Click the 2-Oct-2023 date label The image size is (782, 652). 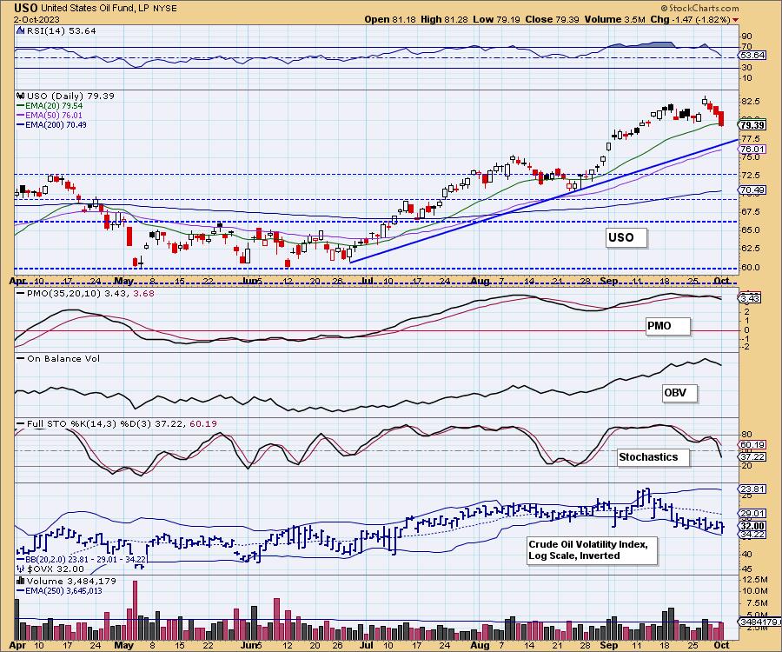pyautogui.click(x=36, y=19)
